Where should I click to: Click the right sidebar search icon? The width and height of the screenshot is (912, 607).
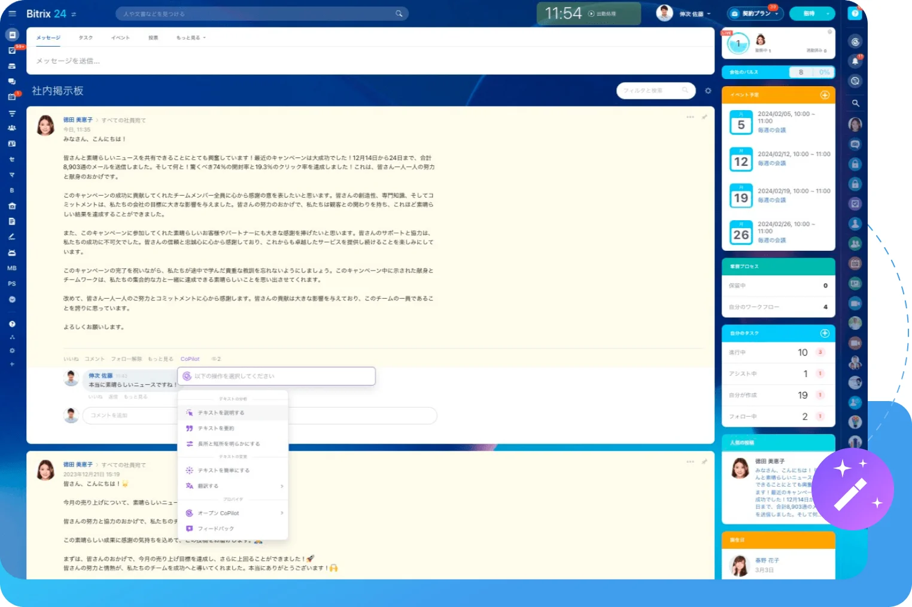[855, 104]
